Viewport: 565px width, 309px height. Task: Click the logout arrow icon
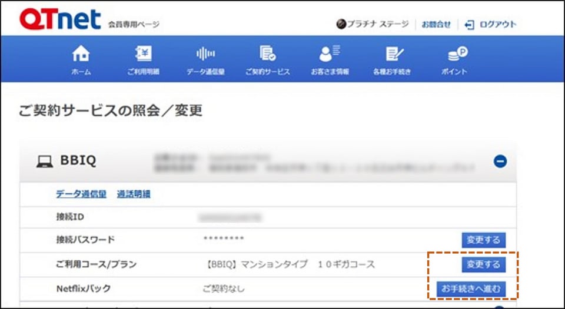point(469,25)
